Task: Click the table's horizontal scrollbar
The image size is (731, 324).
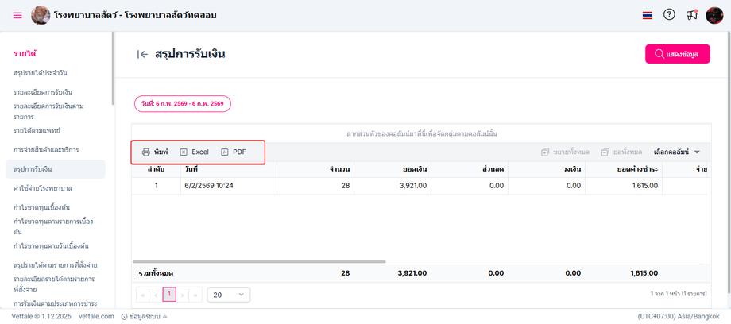Action: pyautogui.click(x=262, y=261)
